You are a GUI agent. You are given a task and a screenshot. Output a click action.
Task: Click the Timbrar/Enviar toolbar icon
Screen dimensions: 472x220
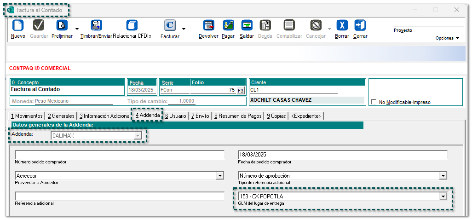pyautogui.click(x=96, y=26)
